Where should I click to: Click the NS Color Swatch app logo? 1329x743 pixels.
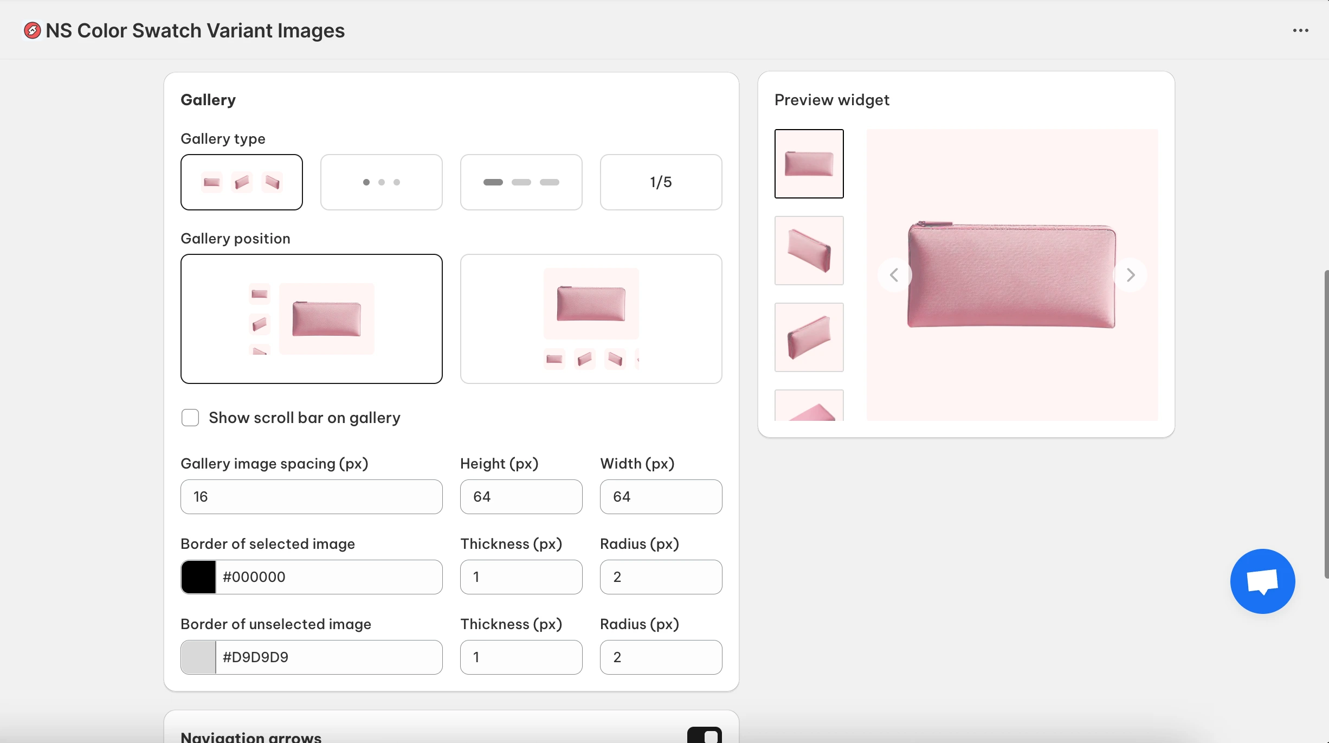[x=33, y=30]
